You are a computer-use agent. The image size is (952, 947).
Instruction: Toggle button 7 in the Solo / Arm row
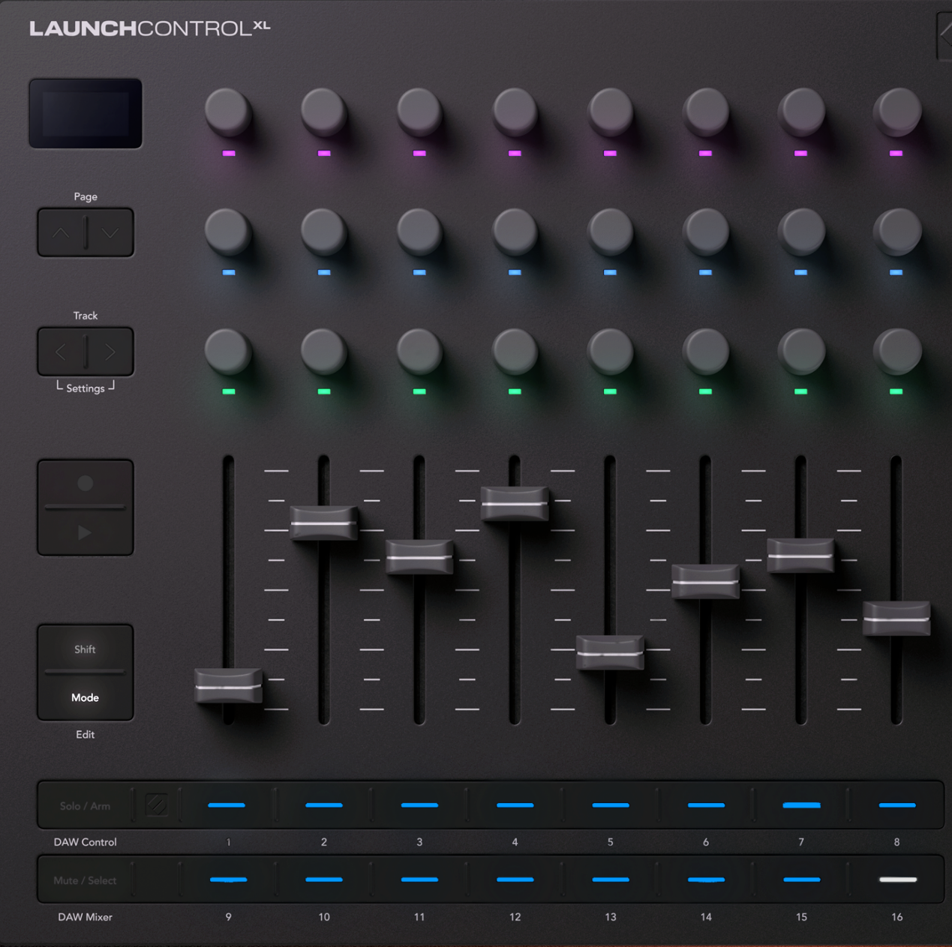[801, 805]
